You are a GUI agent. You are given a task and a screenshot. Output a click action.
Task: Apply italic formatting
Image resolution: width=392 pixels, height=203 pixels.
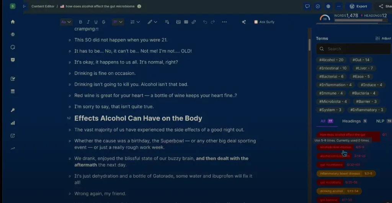pyautogui.click(x=88, y=22)
